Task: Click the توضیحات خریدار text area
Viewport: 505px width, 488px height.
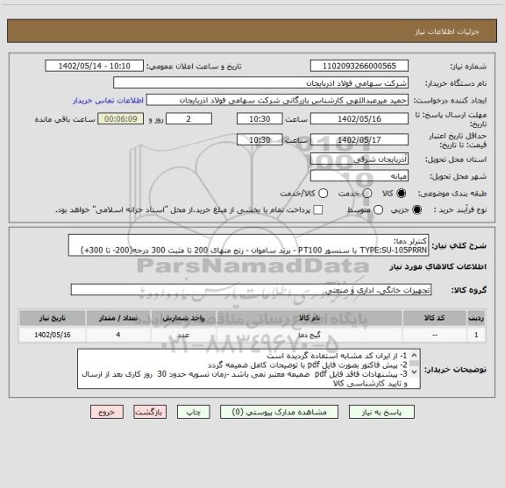Action: click(249, 369)
